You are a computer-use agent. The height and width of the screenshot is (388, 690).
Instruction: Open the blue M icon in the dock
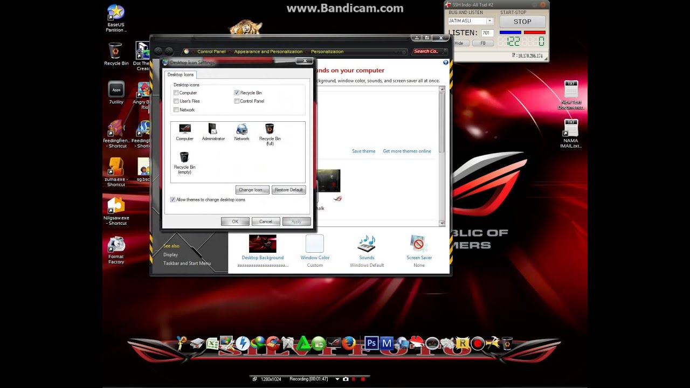[x=387, y=343]
